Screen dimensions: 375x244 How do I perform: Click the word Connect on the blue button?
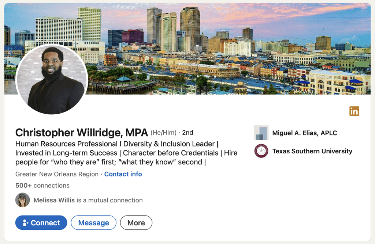(x=45, y=223)
